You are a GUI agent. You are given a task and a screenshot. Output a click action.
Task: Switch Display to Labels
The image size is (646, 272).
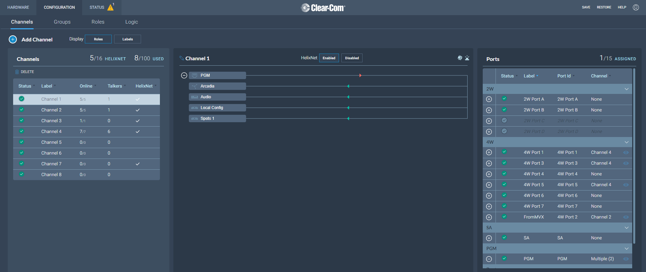128,39
